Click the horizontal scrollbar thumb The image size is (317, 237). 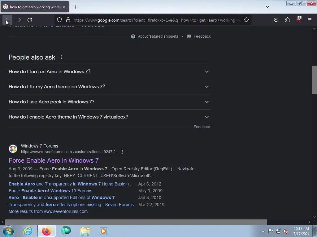(136, 222)
